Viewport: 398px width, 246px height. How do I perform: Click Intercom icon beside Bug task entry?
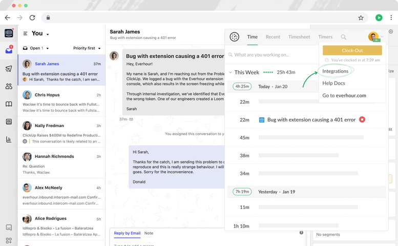coord(261,120)
